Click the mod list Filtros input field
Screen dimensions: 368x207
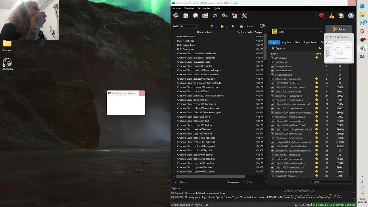tap(257, 182)
